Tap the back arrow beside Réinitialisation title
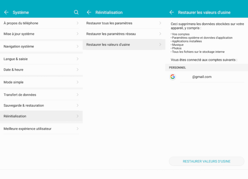This screenshot has width=248, height=179. click(x=89, y=12)
